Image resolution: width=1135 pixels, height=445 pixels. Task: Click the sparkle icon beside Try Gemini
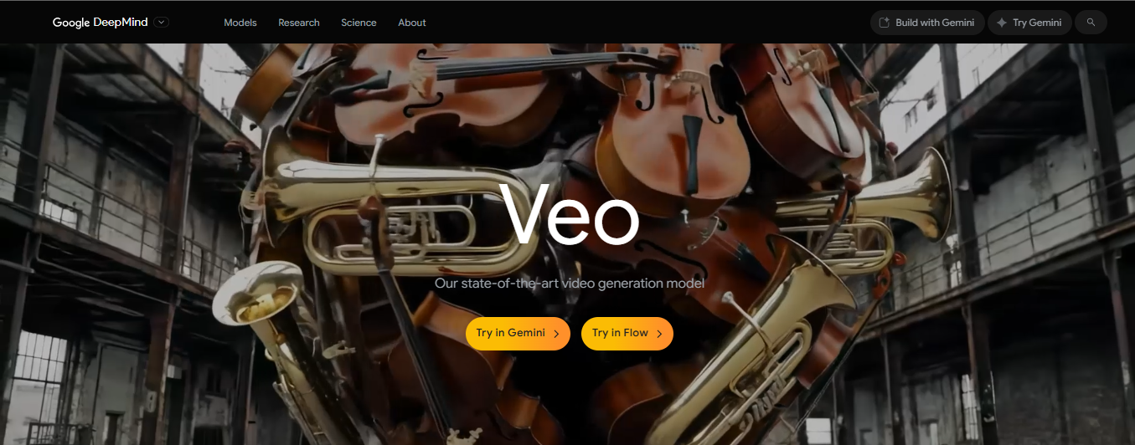(1002, 23)
